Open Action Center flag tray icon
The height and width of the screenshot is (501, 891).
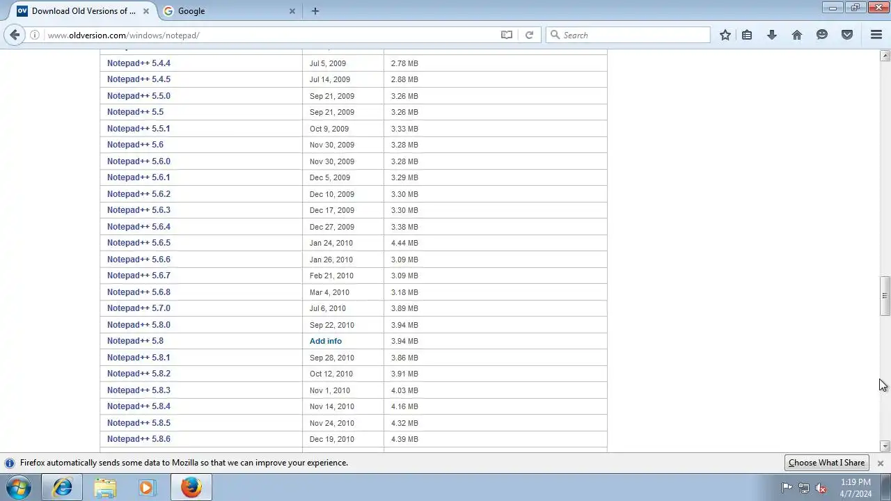[x=787, y=488]
